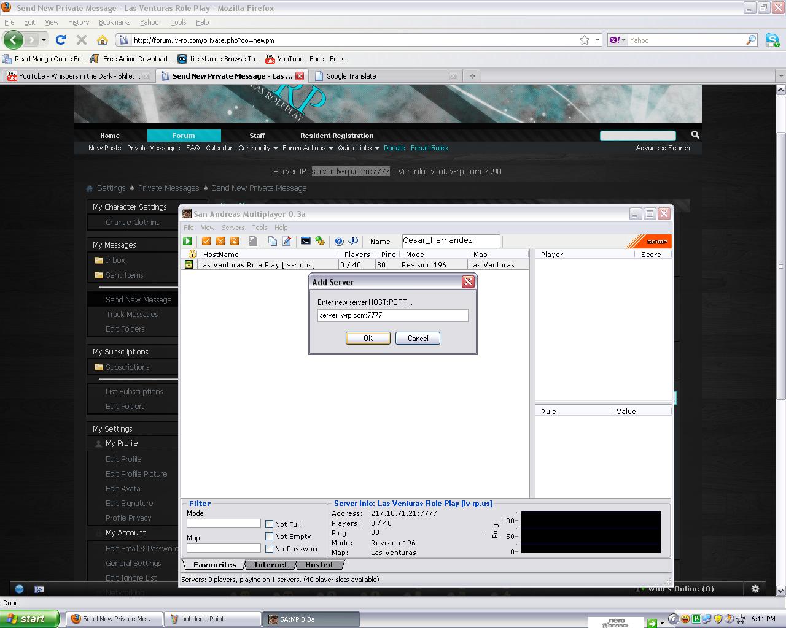Select the Las Venturas Role Play server row
786x628 pixels.
point(355,265)
